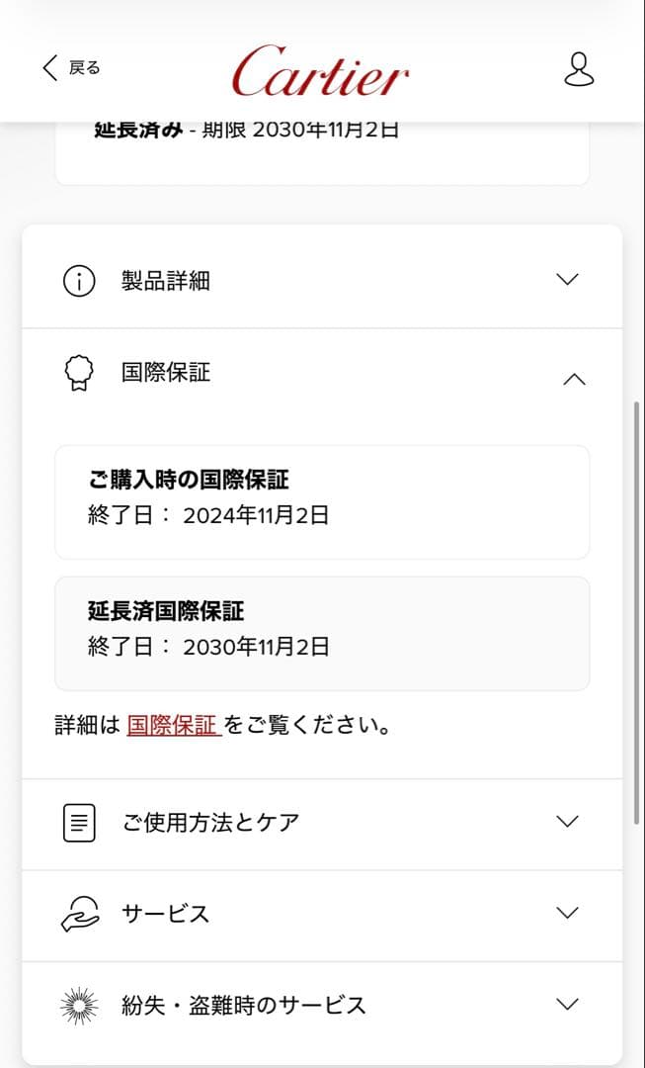Screen dimensions: 645x1068
Task: Click the Cartier logo
Action: click(320, 71)
